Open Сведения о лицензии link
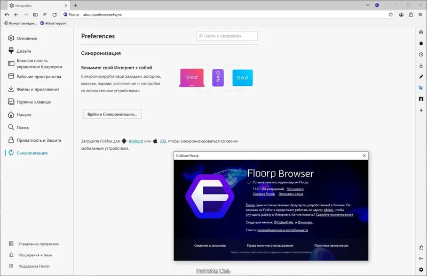This screenshot has height=276, width=427. (x=210, y=246)
